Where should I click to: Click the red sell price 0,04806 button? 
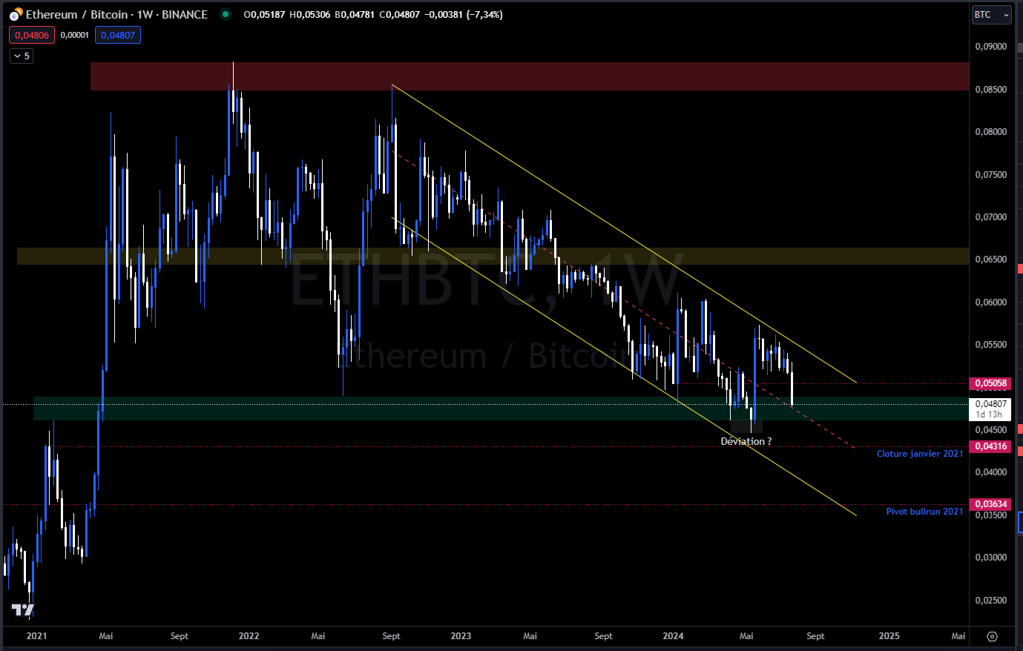[x=32, y=35]
